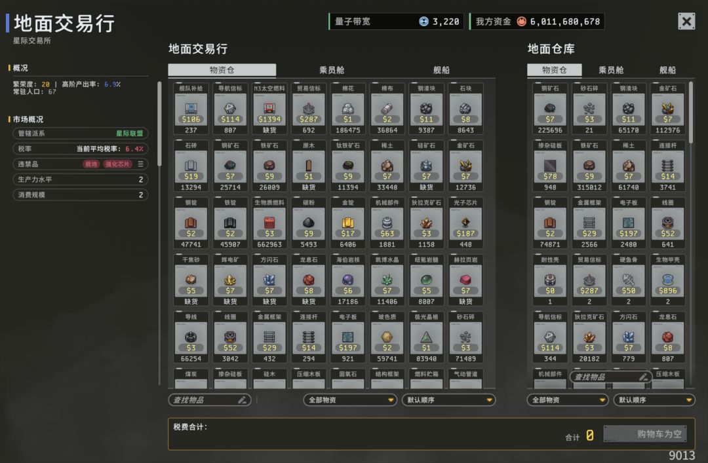This screenshot has height=463, width=708.
Task: Open 默认顺序 sort dropdown under trading house
Action: [x=448, y=400]
